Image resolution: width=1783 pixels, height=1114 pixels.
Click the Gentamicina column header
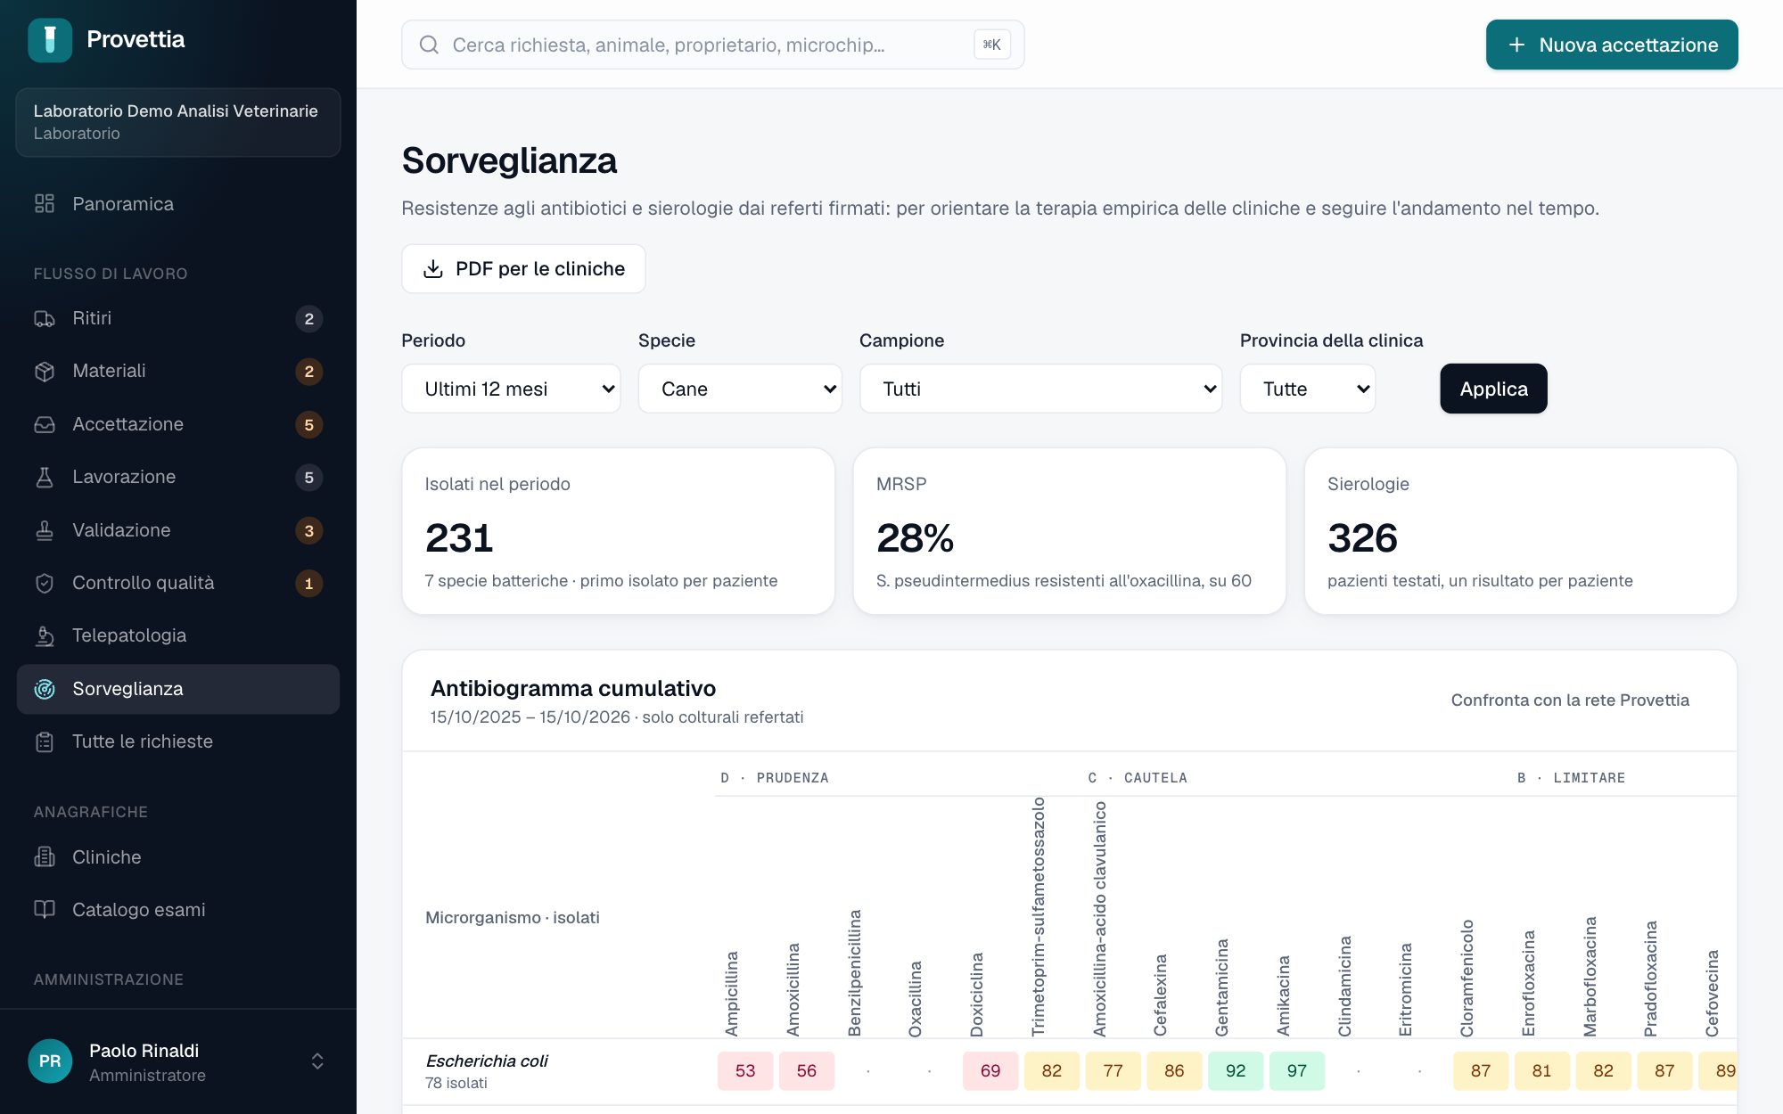[x=1221, y=987]
